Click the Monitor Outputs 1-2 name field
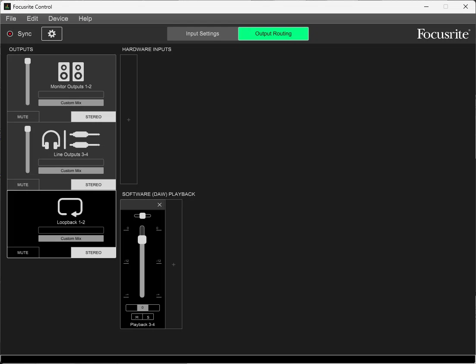Image resolution: width=476 pixels, height=364 pixels. coord(71,95)
